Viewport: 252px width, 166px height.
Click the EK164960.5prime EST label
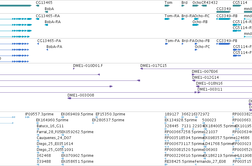tap(52, 120)
